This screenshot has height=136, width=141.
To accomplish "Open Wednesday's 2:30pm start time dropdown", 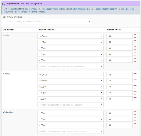I will (x=71, y=119).
